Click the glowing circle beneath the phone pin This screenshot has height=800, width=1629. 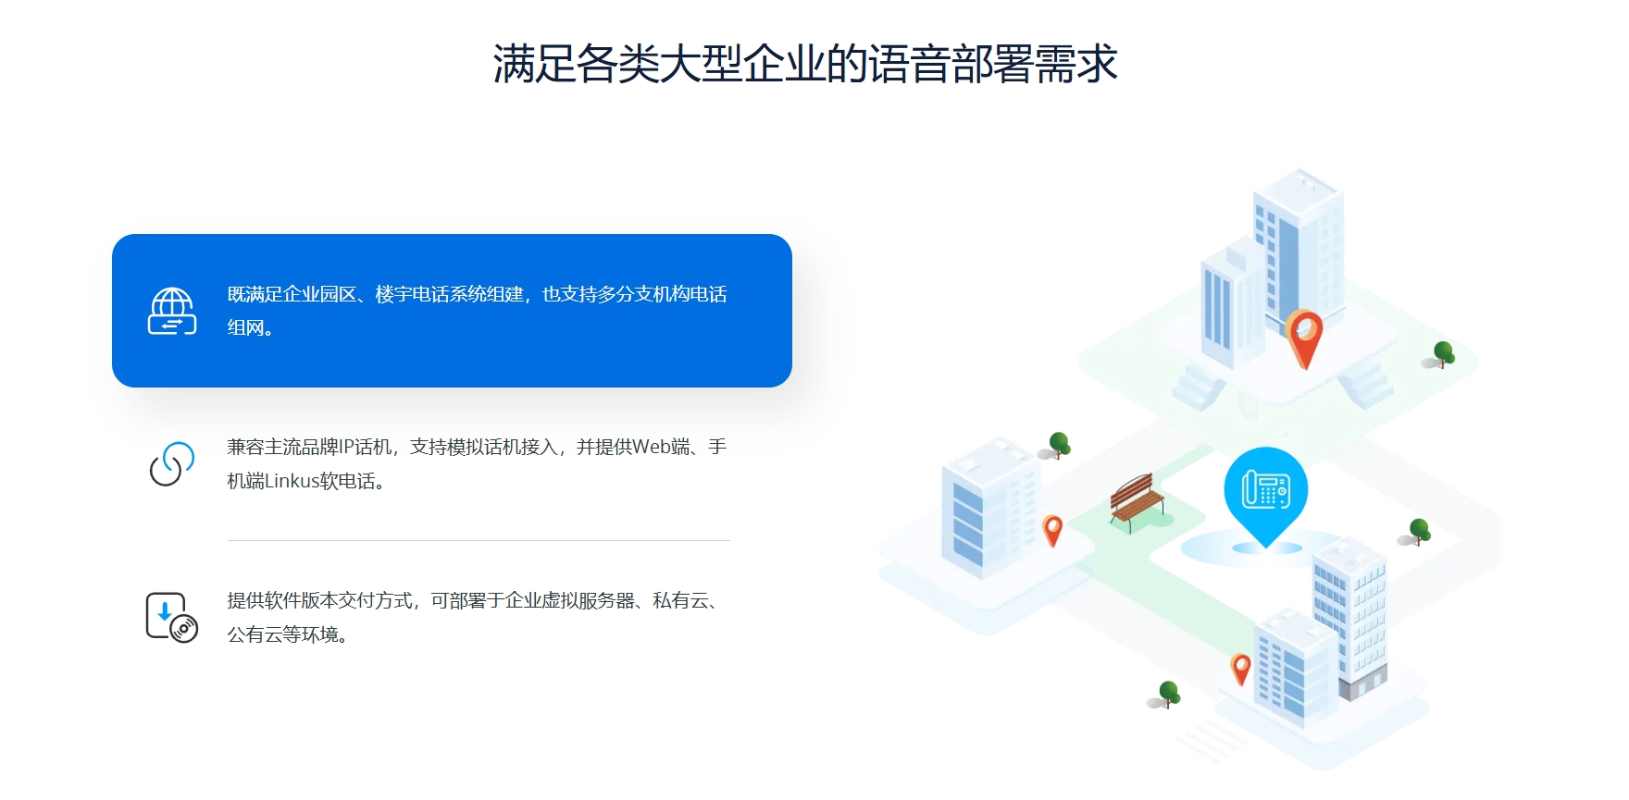(1265, 548)
